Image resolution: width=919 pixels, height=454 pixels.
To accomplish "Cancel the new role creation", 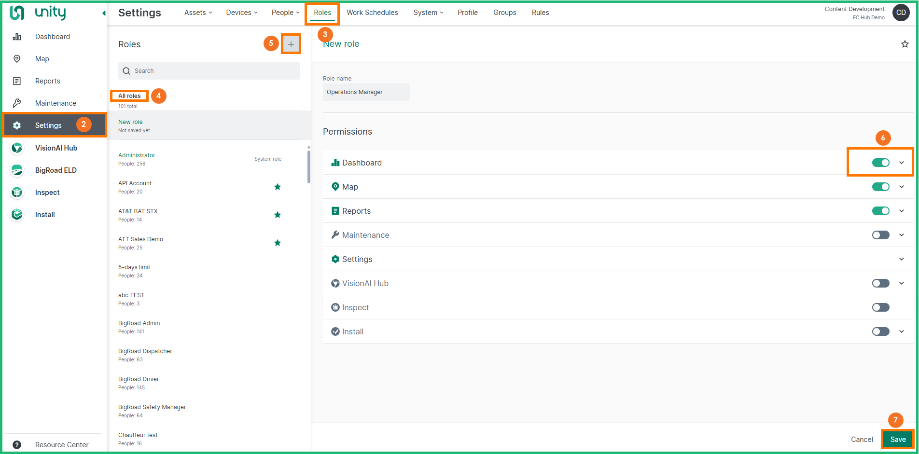I will [x=862, y=439].
